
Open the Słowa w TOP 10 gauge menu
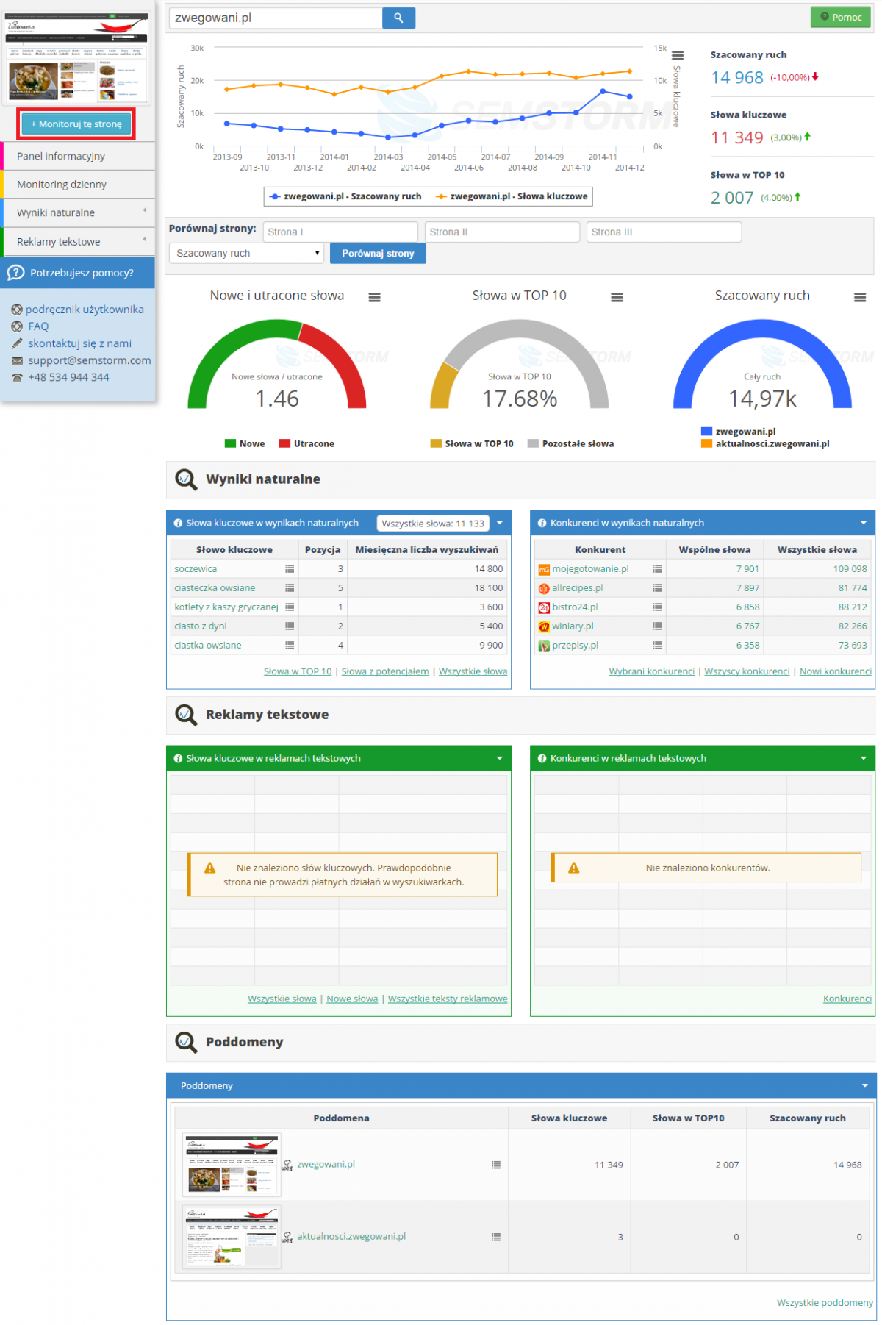[617, 297]
